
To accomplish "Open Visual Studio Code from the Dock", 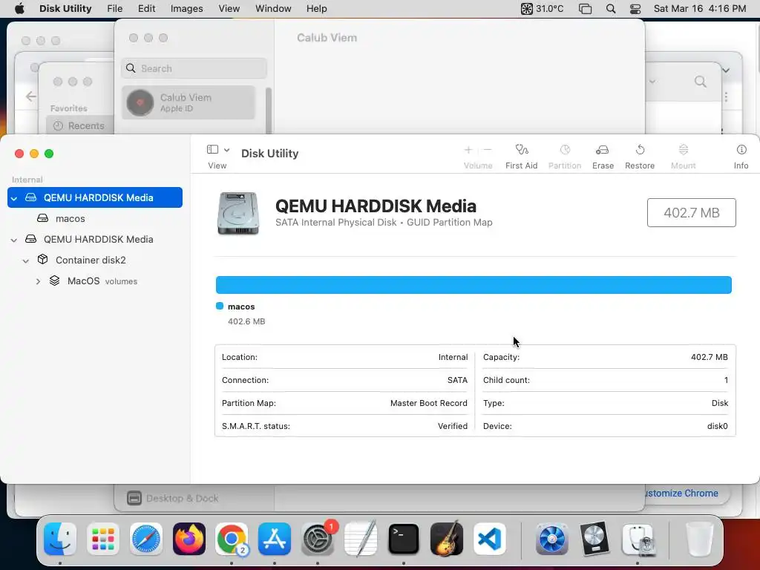I will [490, 539].
